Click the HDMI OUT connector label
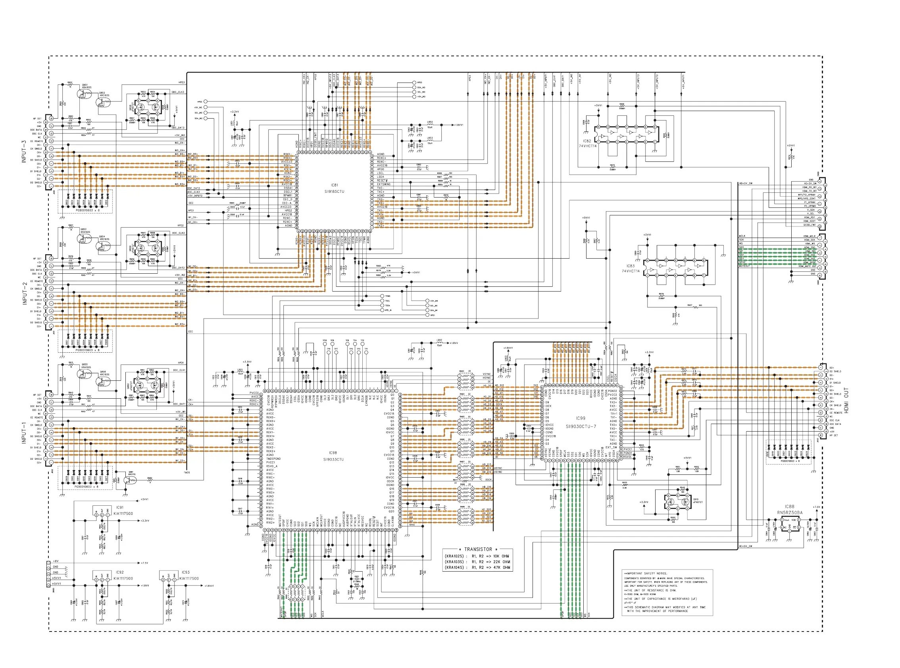Screen dimensions: 900x668 (x=846, y=400)
